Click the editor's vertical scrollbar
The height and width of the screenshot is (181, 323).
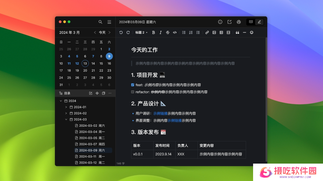266,99
